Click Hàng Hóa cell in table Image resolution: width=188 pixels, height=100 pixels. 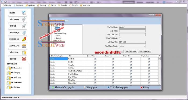click(x=77, y=80)
